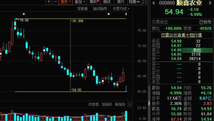Image resolution: width=214 pixels, height=121 pixels.
Task: Select 深股通 tab
Action: (82, 9)
